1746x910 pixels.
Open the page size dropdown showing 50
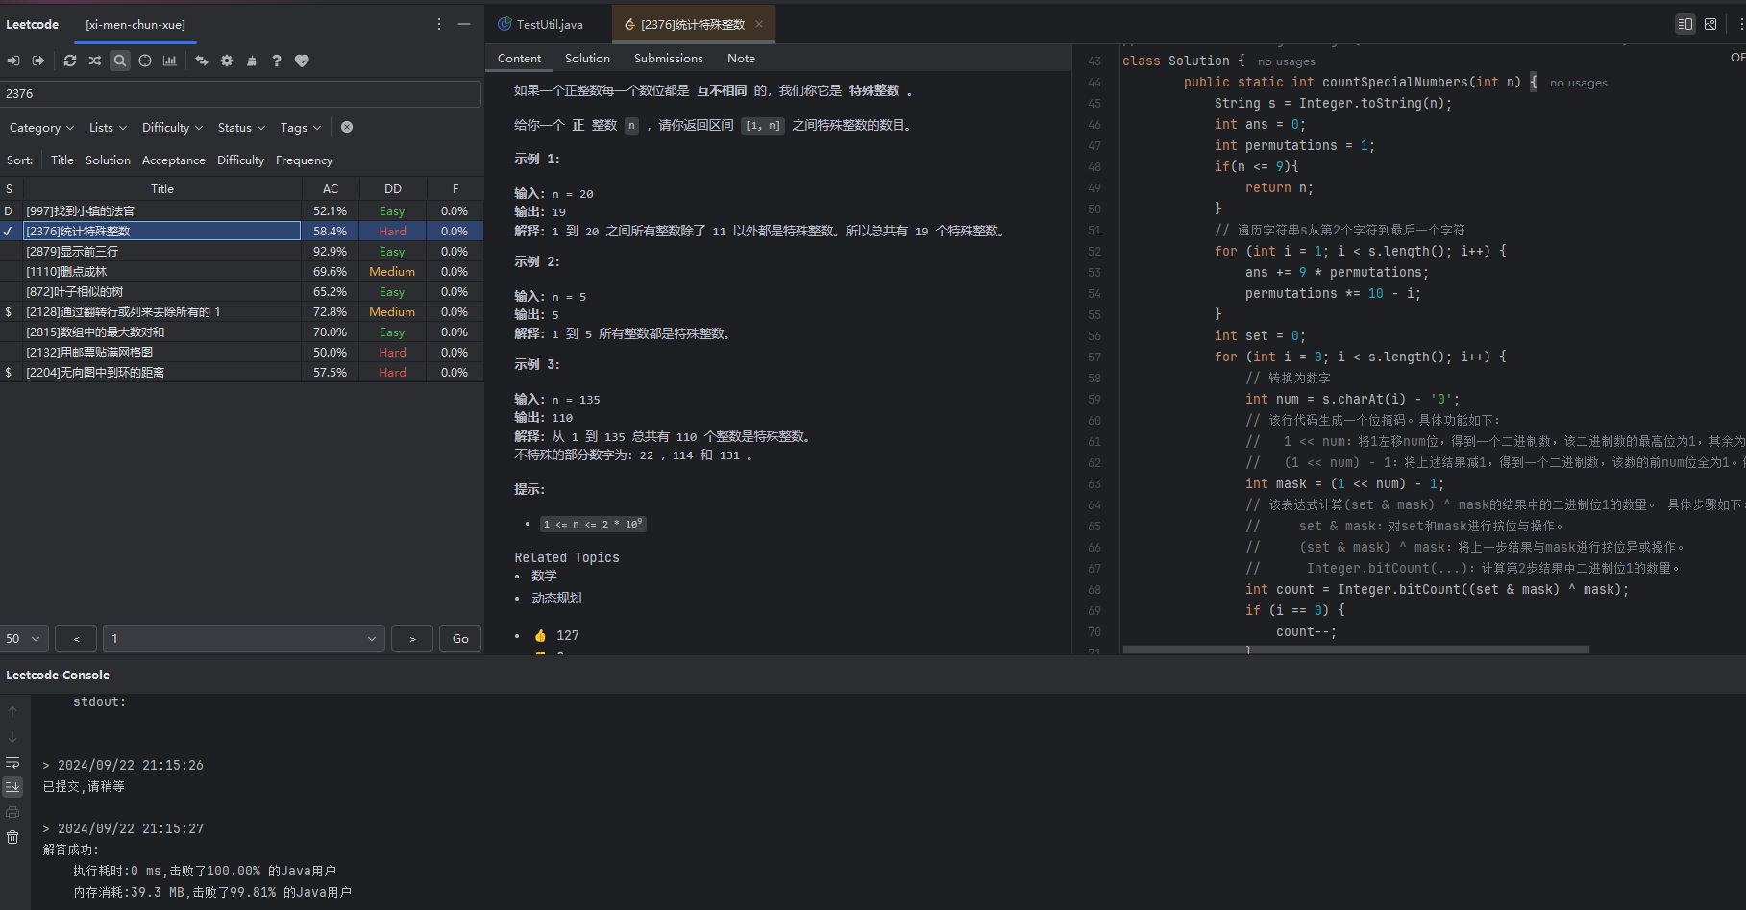click(x=24, y=638)
